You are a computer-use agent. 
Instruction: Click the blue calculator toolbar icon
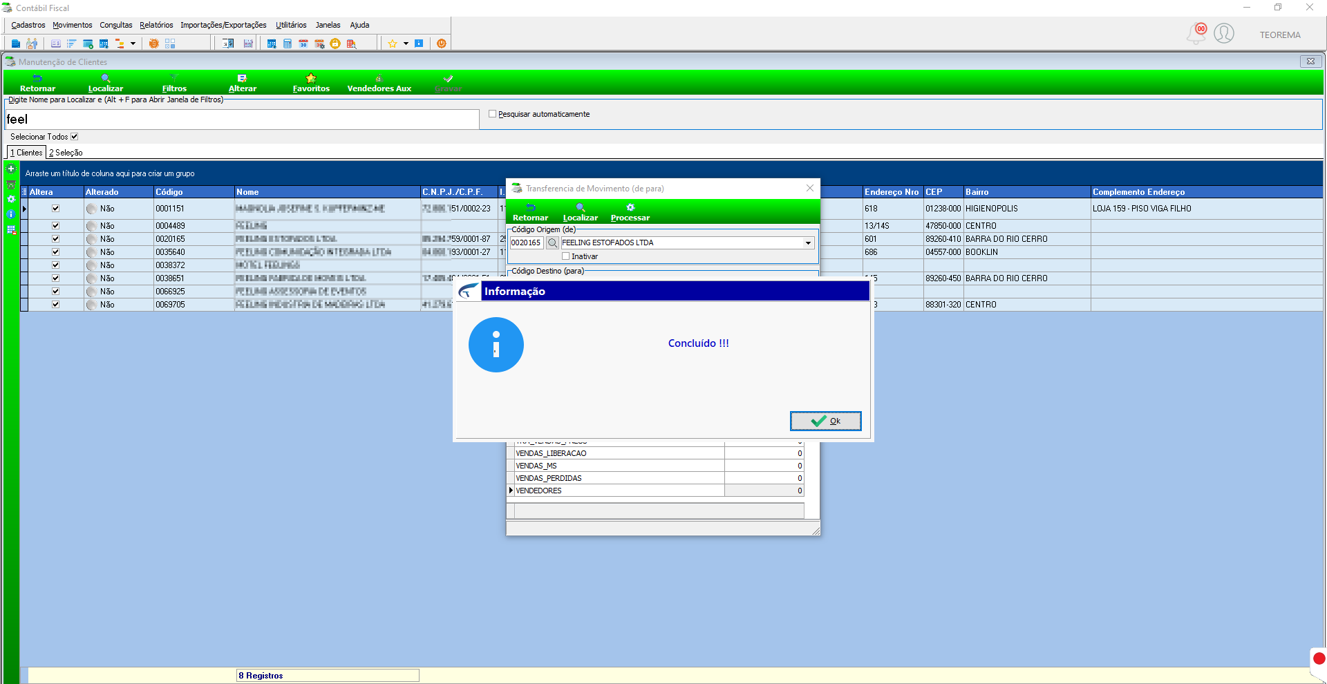point(288,44)
